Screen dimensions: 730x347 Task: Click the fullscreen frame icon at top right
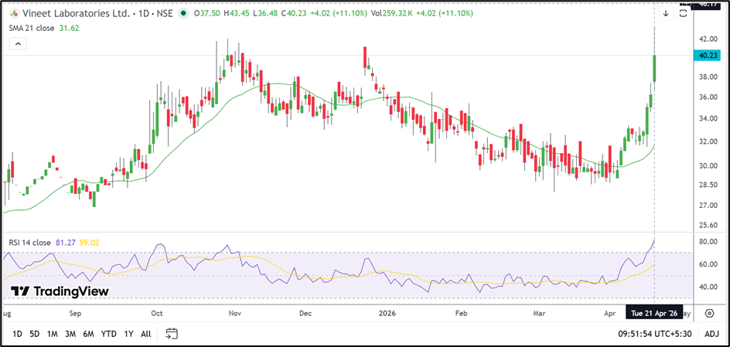coord(684,12)
